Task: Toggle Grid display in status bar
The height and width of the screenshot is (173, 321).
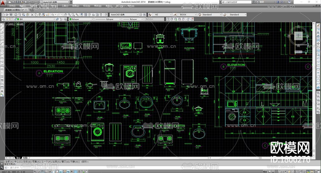Action: coord(42,172)
